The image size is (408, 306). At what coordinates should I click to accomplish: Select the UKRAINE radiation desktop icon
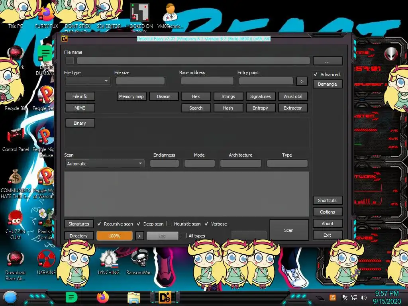pyautogui.click(x=46, y=263)
